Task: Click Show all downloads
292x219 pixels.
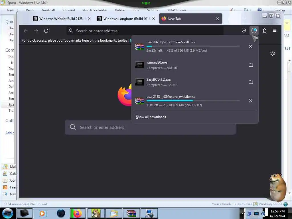Action: point(151,117)
